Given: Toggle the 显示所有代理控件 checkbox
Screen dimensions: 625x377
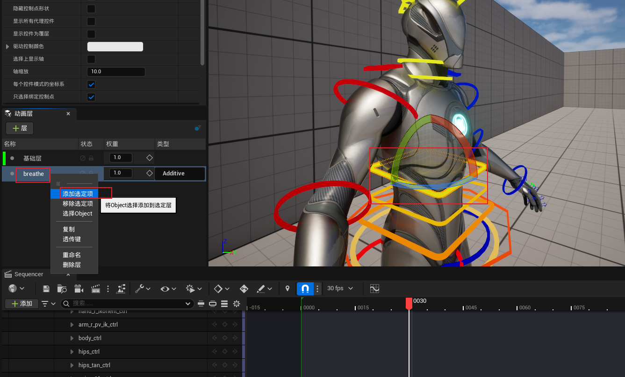Looking at the screenshot, I should (x=92, y=21).
